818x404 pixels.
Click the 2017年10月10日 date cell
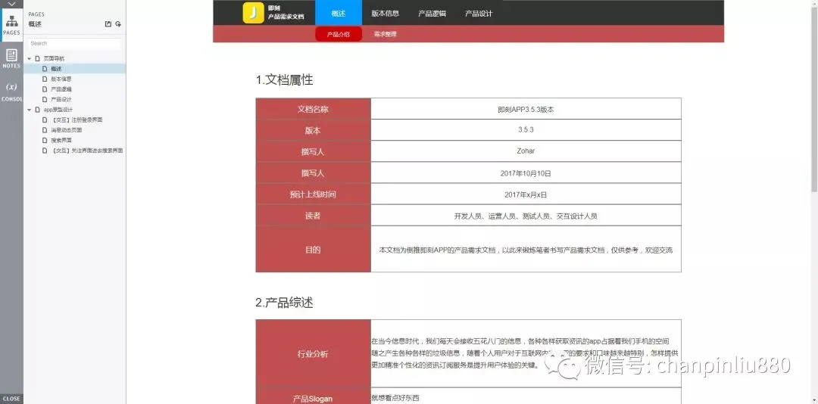point(526,173)
